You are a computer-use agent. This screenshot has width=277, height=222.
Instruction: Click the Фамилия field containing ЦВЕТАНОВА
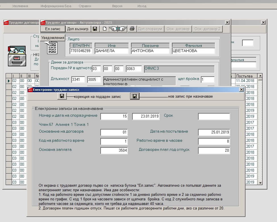(193, 51)
